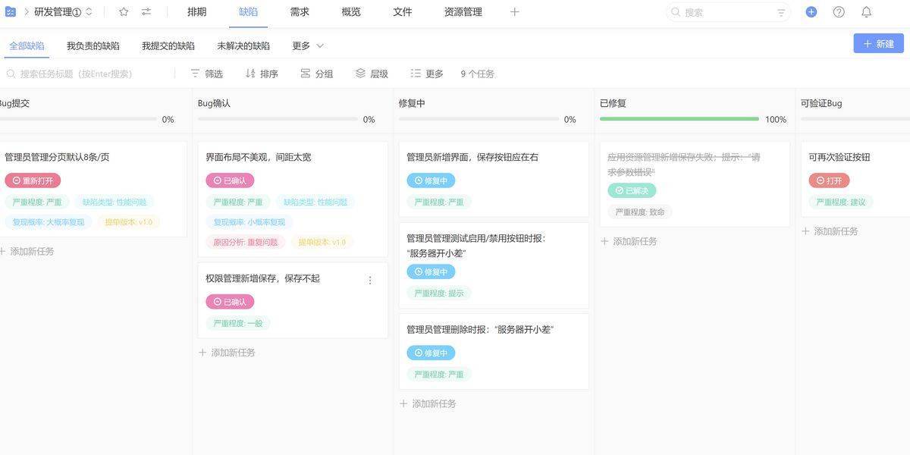Select the 未解决的缺陷 view
Image resolution: width=910 pixels, height=455 pixels.
(x=243, y=45)
